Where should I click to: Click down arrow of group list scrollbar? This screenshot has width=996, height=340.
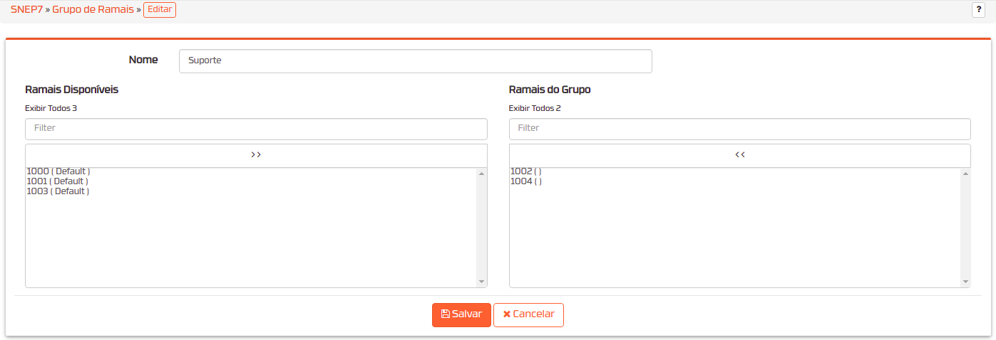point(966,282)
